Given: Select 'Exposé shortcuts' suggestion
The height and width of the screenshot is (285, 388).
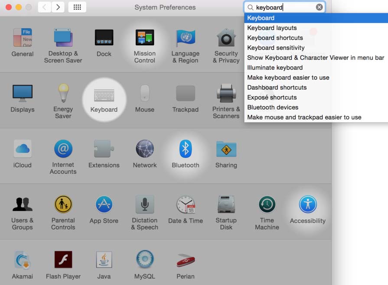Looking at the screenshot, I should [x=316, y=97].
